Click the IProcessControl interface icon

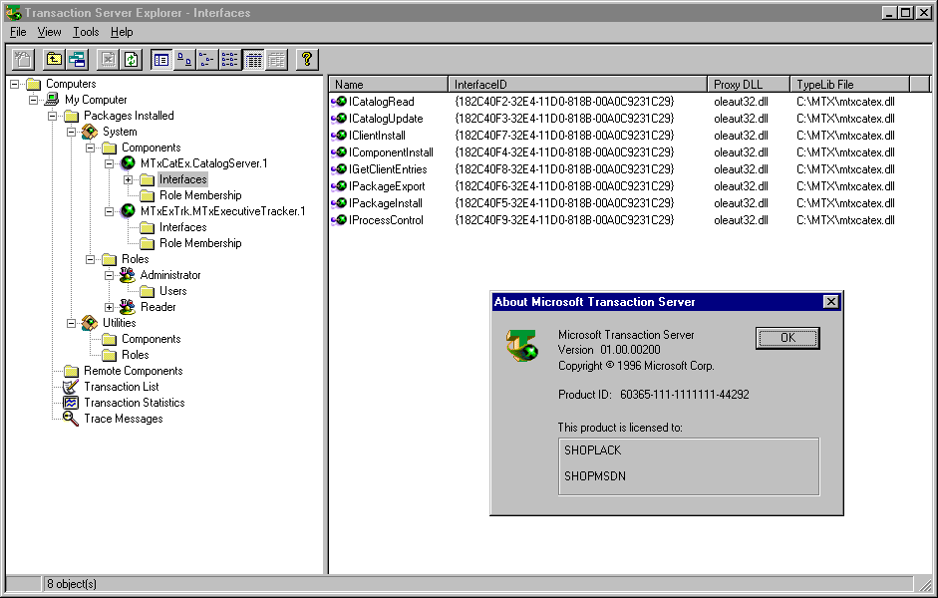[339, 220]
